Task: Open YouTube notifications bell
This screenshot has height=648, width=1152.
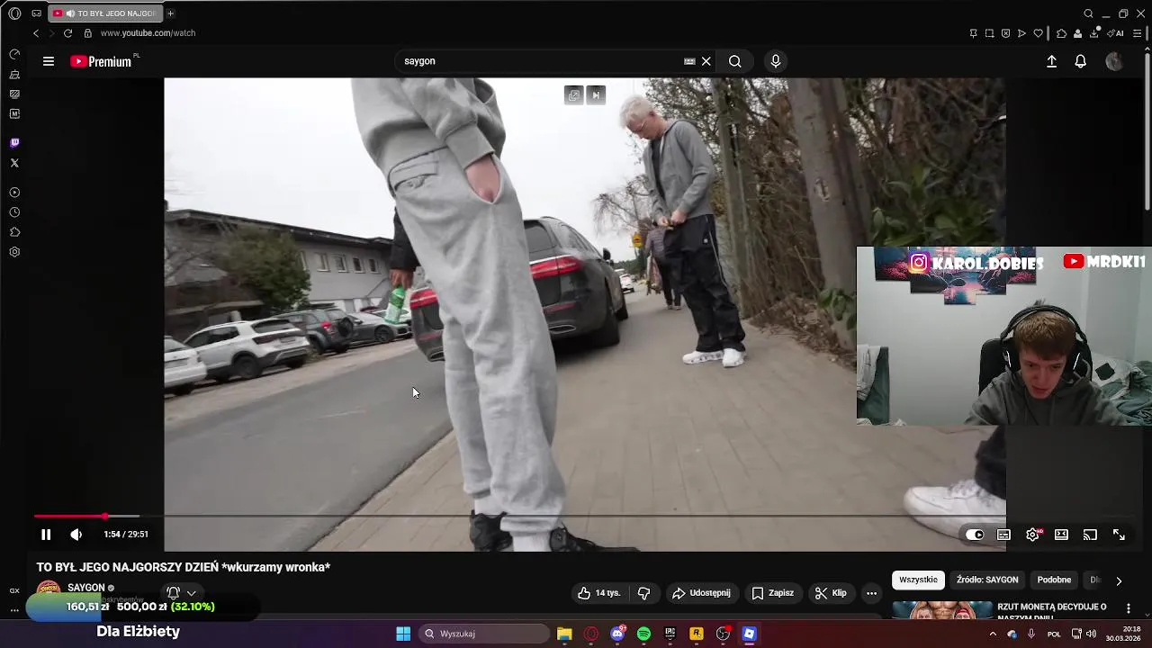Action: tap(1081, 61)
